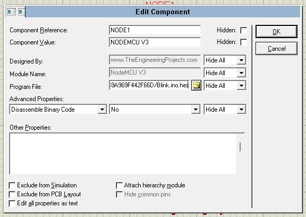The image size is (306, 217).
Task: Check Exclude from PCB Layout
Action: pyautogui.click(x=12, y=194)
